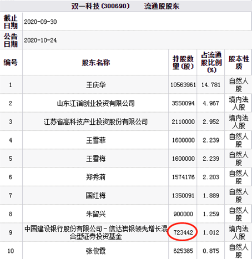Select percentage value 14.781
252x259 pixels.
(211, 85)
